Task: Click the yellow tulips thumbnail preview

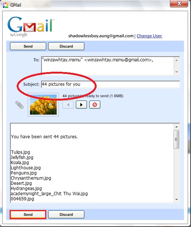Action: pos(43,105)
